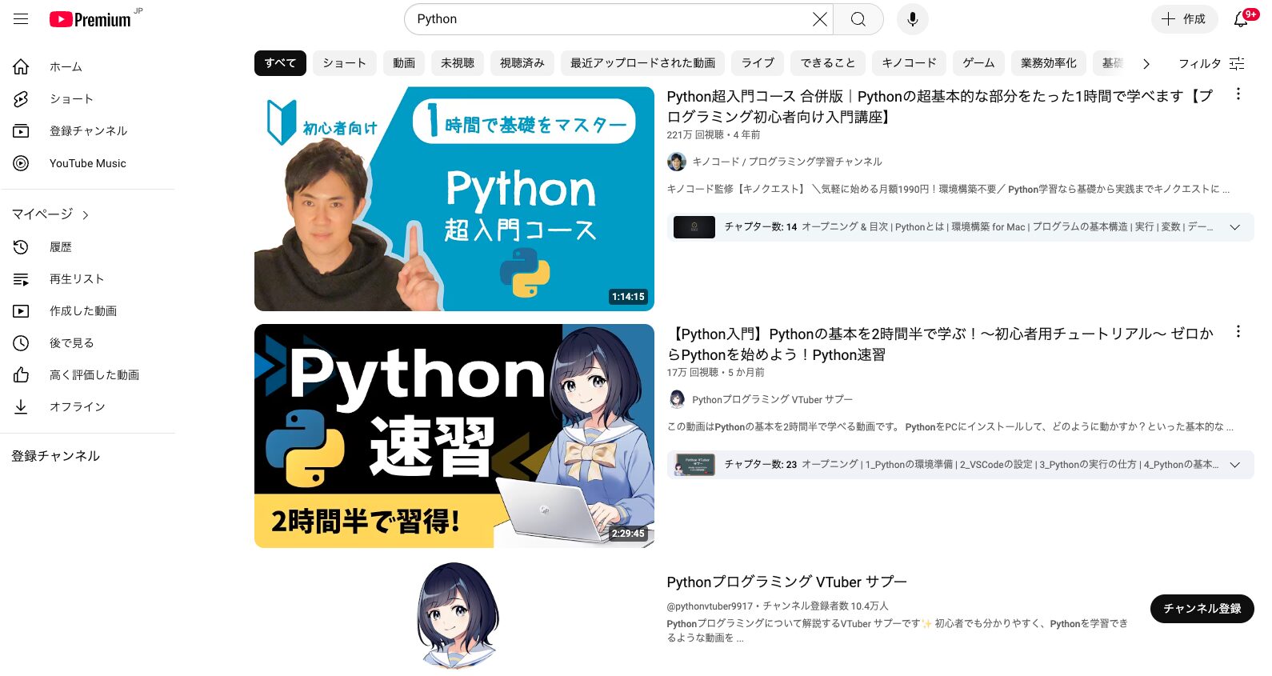
Task: Clear the Python search query
Action: click(820, 19)
